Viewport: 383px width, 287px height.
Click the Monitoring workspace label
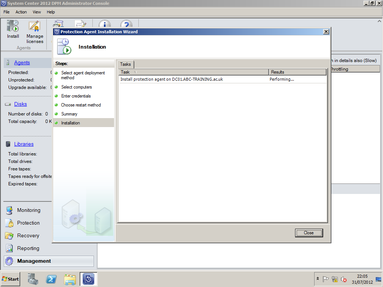(x=28, y=210)
